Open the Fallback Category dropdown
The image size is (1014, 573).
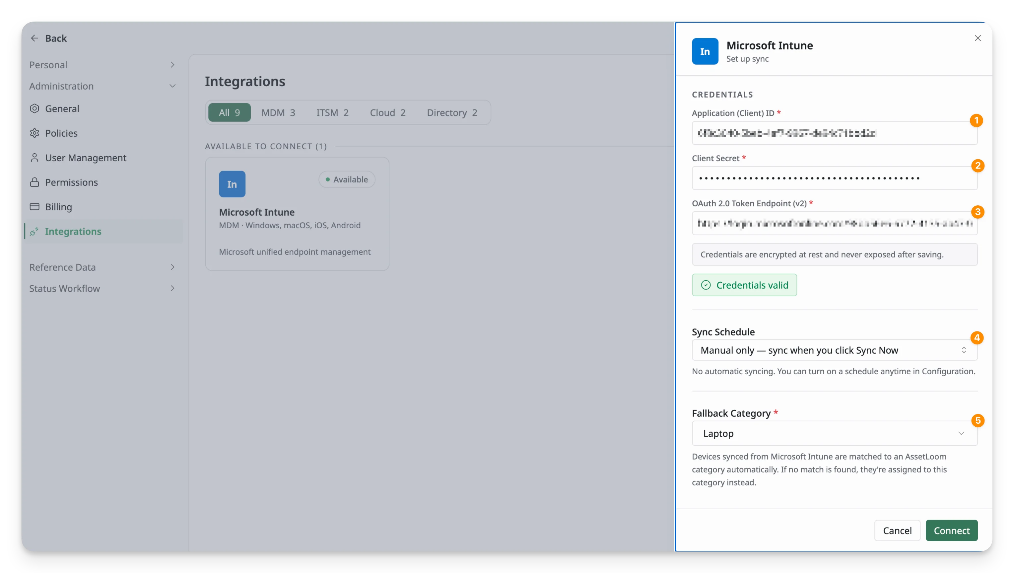[x=835, y=434]
